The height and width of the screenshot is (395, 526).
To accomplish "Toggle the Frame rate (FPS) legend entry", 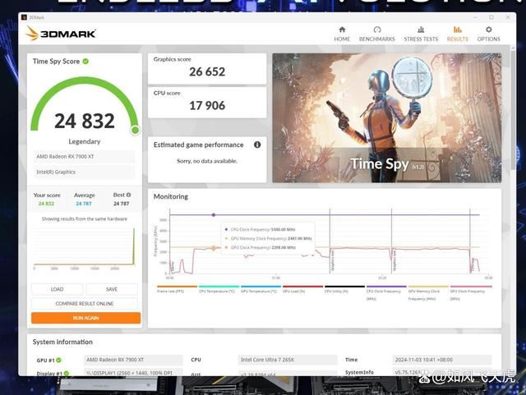I will click(177, 289).
